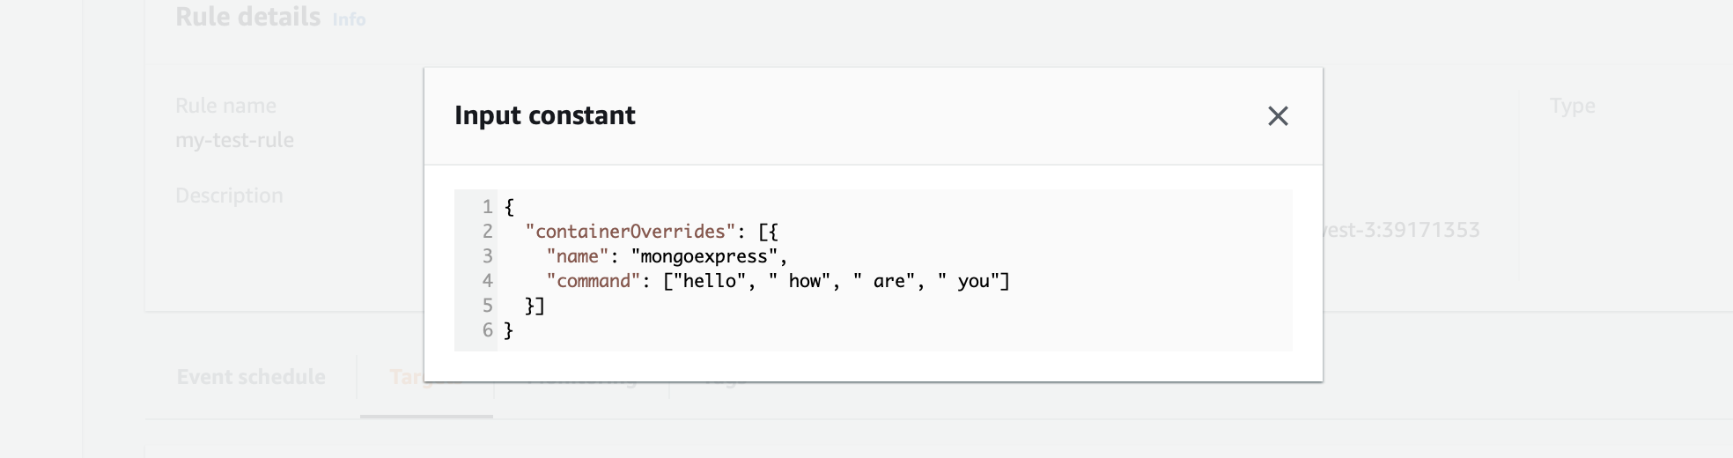This screenshot has height=458, width=1733.
Task: Click the "mongoexpress" value in the JSON
Action: [705, 256]
